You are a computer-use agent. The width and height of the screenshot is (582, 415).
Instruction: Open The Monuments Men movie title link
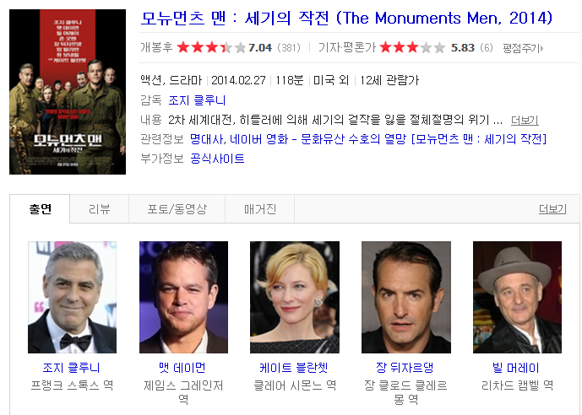(346, 19)
